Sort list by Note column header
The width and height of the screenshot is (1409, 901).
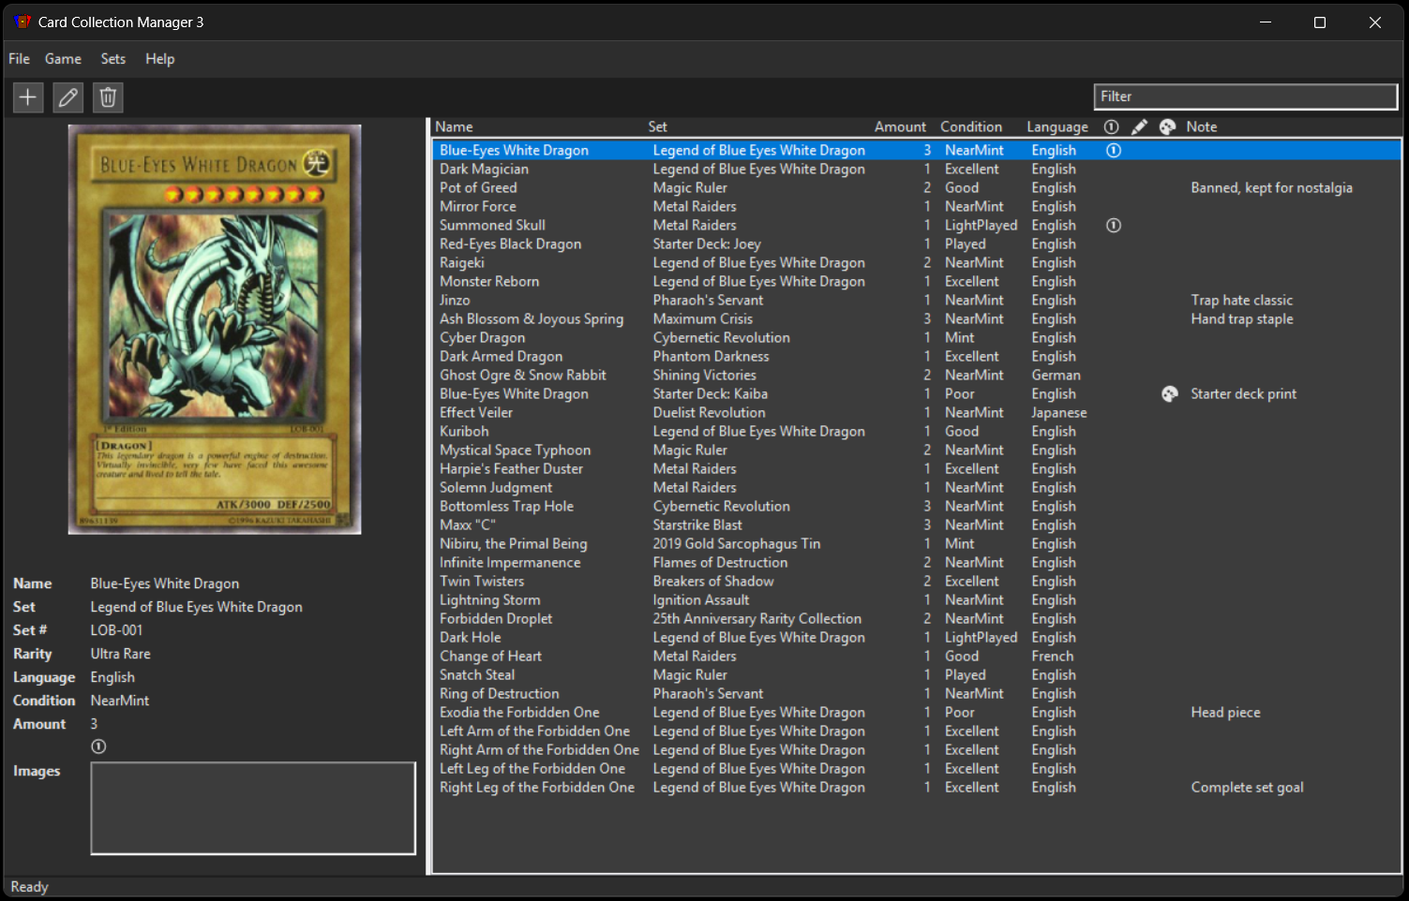[x=1201, y=126]
